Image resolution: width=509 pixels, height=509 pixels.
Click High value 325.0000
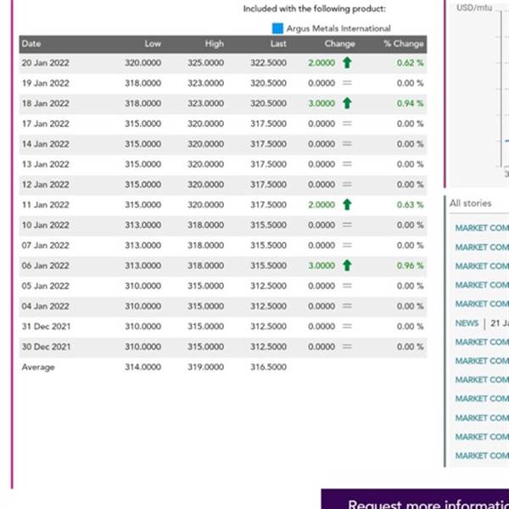coord(205,63)
